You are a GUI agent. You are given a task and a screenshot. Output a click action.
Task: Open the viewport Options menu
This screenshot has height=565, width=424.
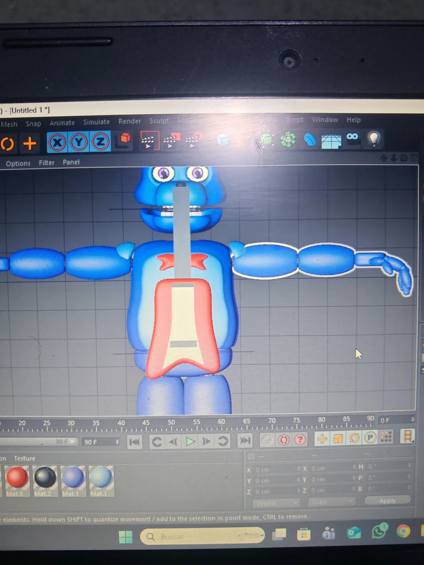click(18, 163)
